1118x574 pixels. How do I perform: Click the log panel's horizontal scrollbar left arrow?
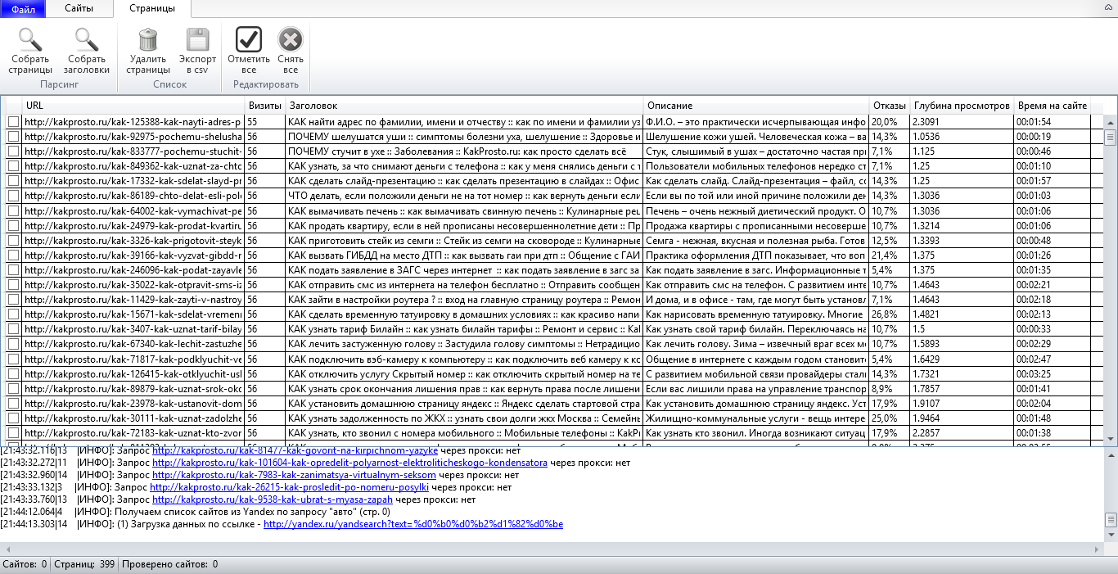[6, 548]
